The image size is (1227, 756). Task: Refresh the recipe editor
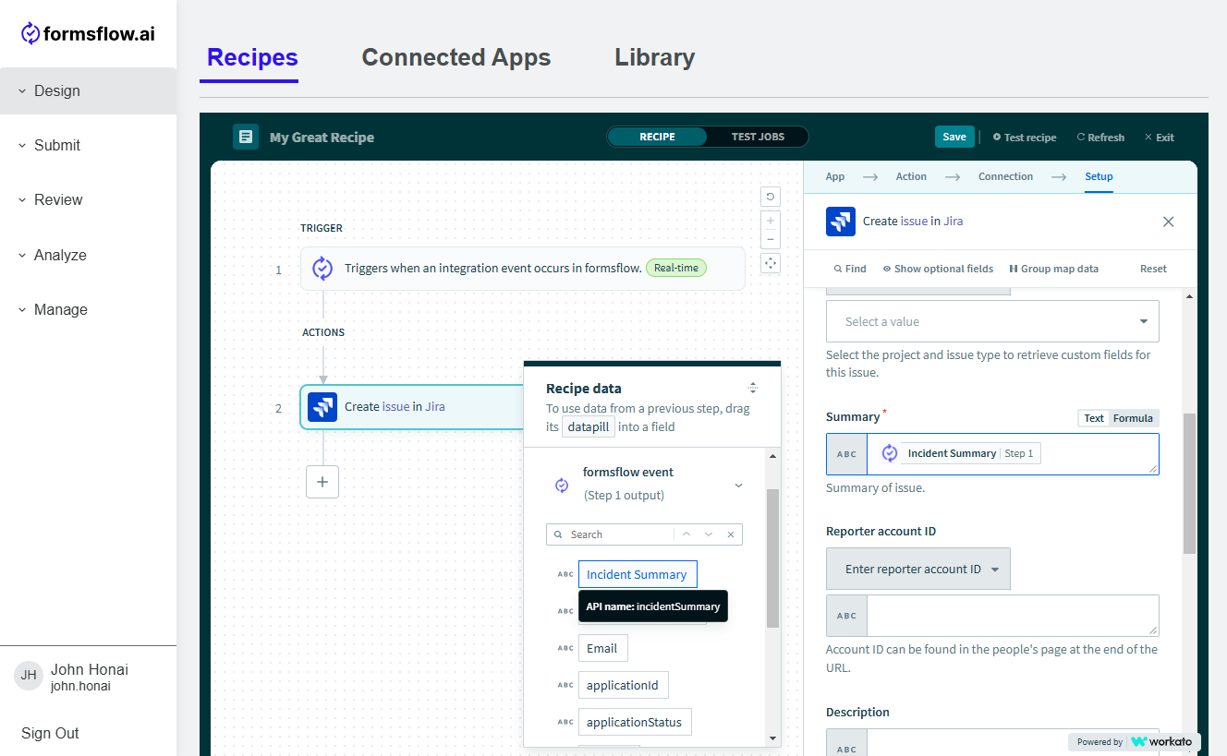pos(1100,137)
